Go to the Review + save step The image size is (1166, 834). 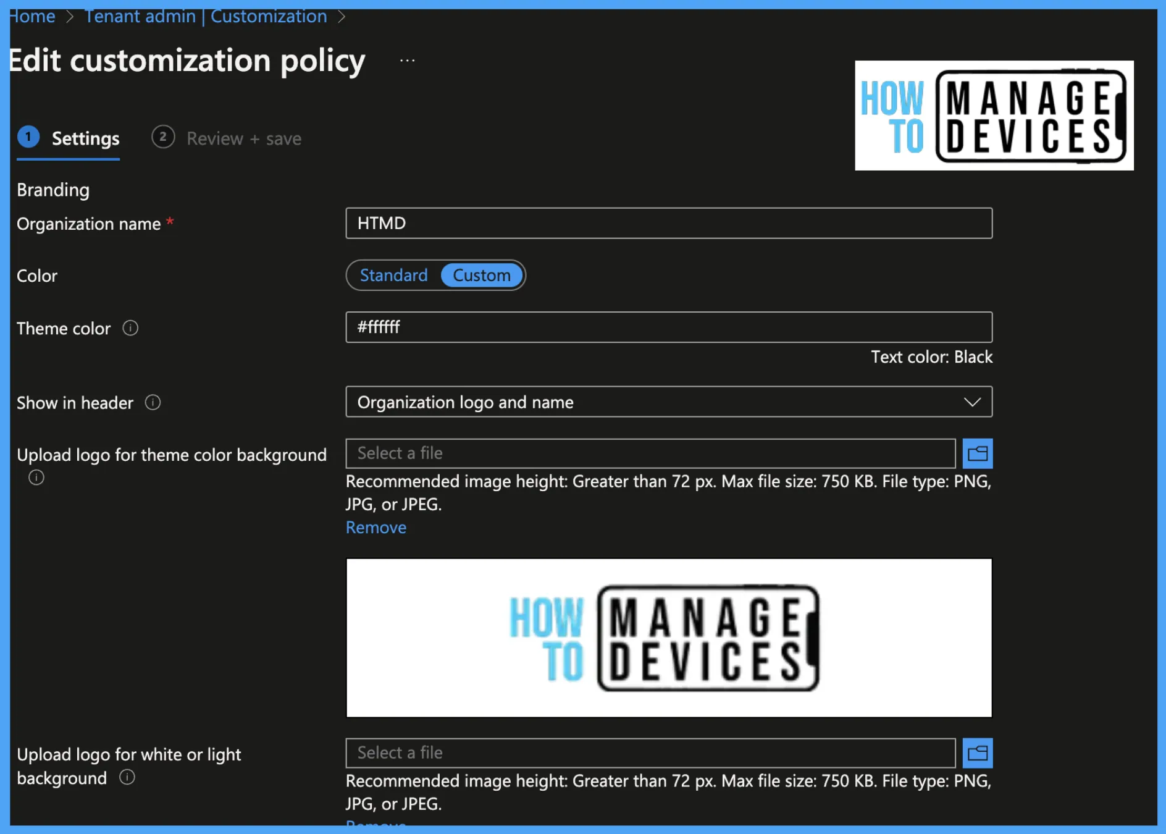click(227, 138)
